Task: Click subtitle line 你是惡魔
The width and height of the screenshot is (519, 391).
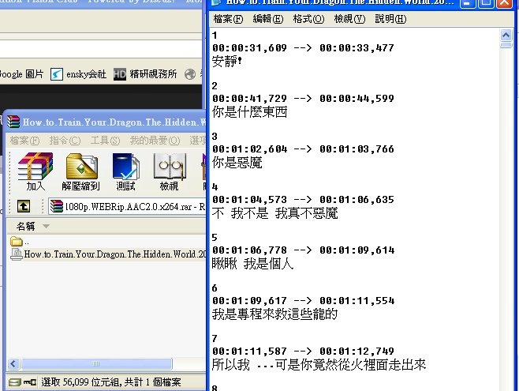Action: [x=237, y=163]
